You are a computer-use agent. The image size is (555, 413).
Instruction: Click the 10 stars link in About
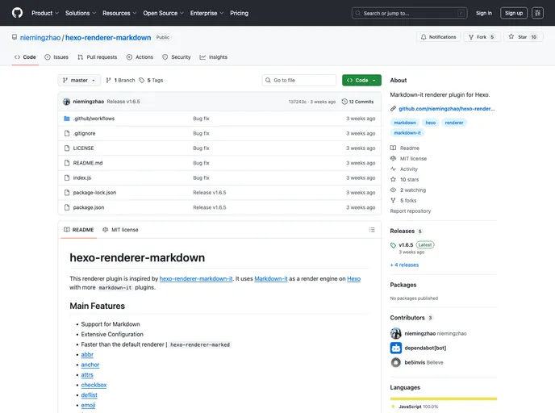pos(409,179)
